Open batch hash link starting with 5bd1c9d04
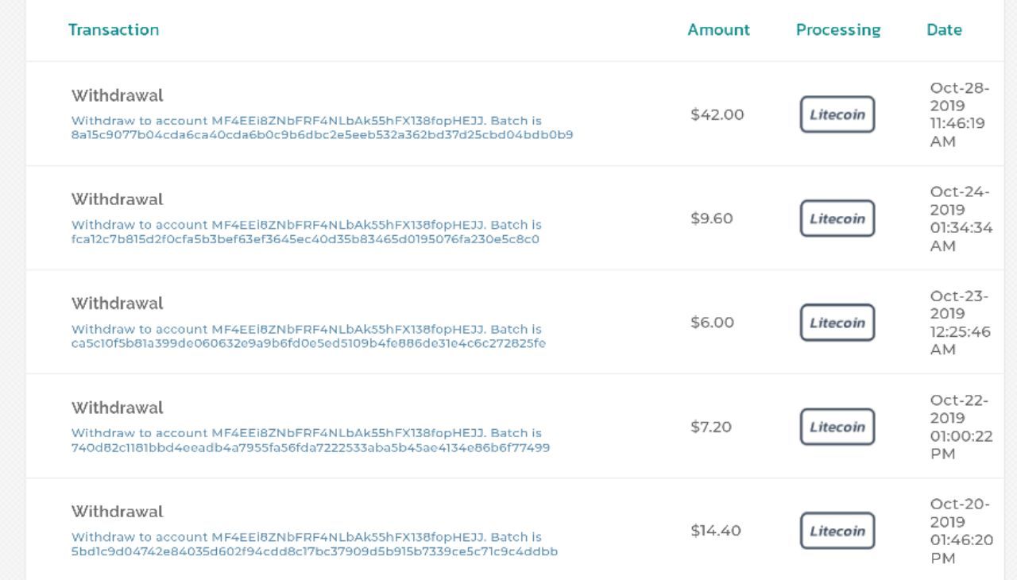 coord(314,551)
